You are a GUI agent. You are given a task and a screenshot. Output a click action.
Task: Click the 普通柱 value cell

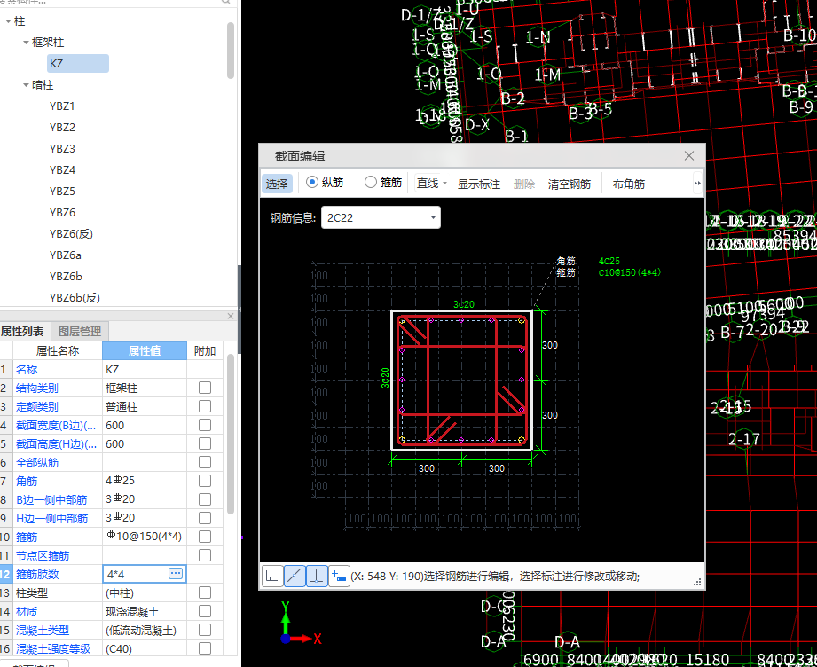(145, 406)
